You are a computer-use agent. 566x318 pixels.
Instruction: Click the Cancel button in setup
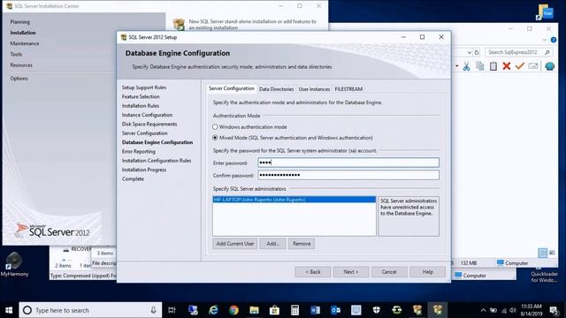pyautogui.click(x=389, y=272)
